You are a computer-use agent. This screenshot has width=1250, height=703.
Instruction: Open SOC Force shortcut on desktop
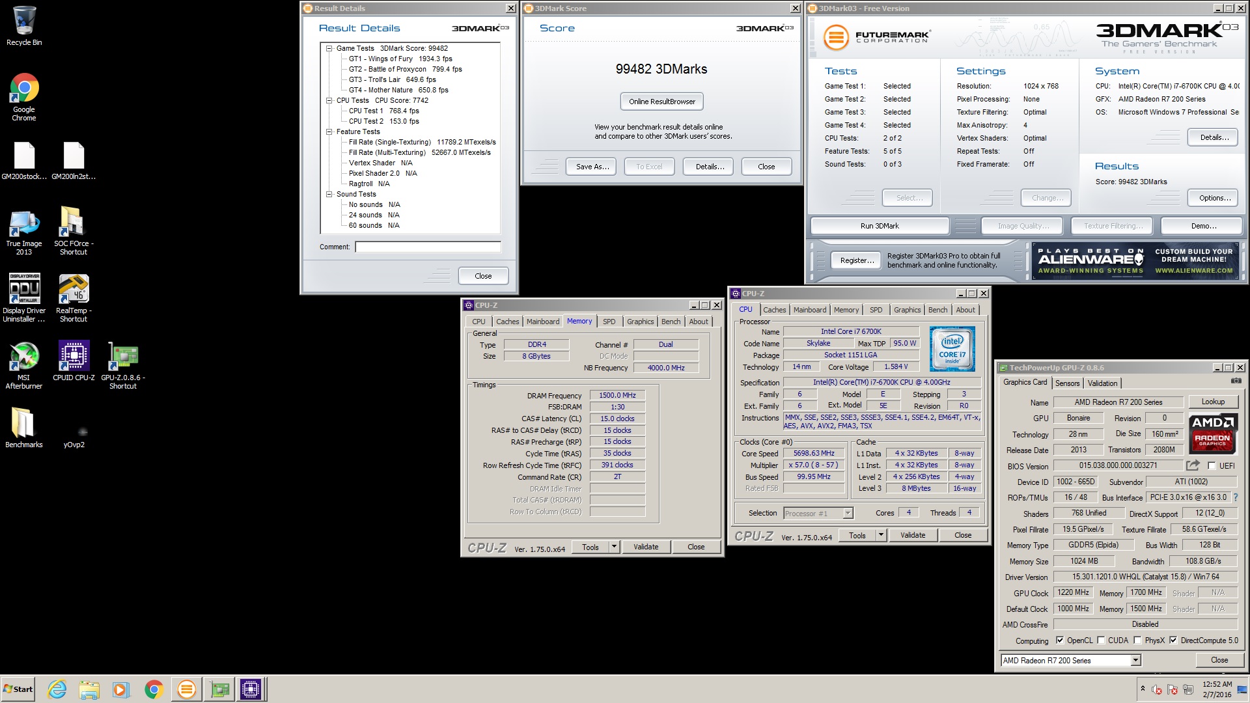(74, 232)
